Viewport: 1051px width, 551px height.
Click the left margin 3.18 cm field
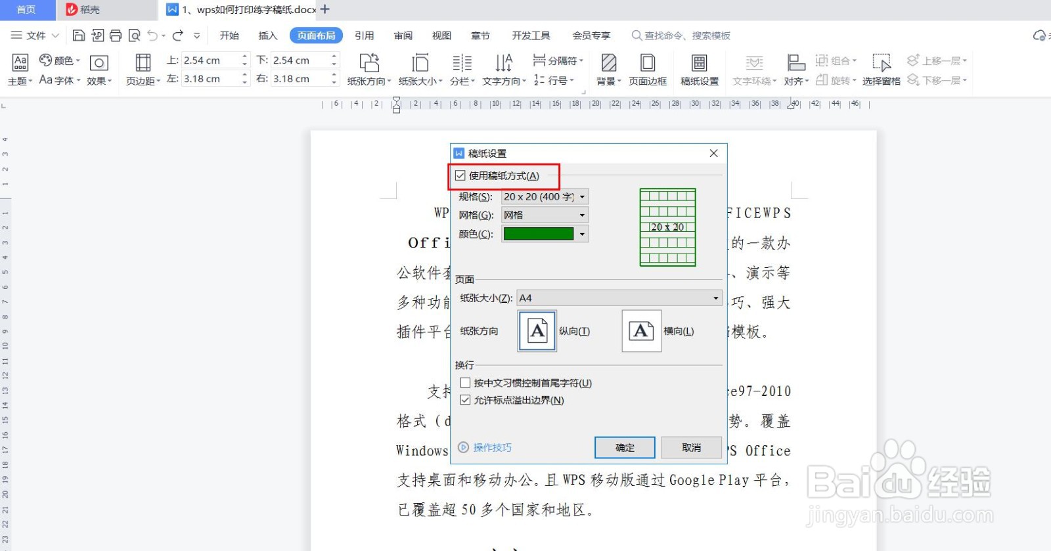[x=211, y=78]
